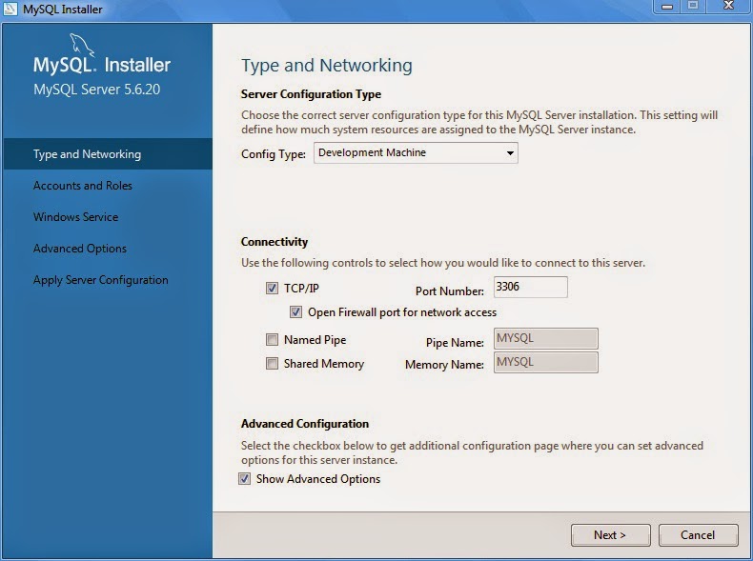Uncheck the TCP/IP checkbox

click(272, 288)
